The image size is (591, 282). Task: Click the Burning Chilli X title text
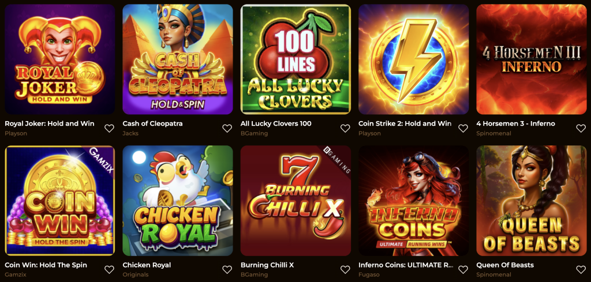267,265
